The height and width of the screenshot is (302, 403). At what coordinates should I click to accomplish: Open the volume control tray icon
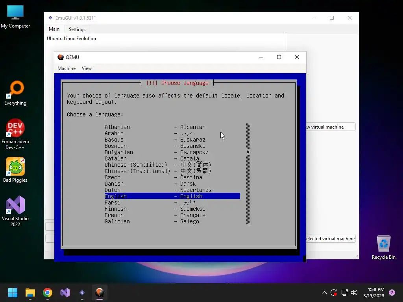pos(354,293)
